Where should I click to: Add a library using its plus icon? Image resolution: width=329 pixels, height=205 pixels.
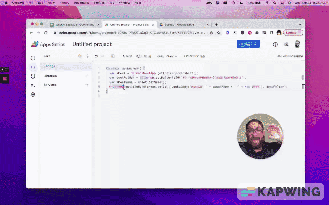tap(87, 76)
